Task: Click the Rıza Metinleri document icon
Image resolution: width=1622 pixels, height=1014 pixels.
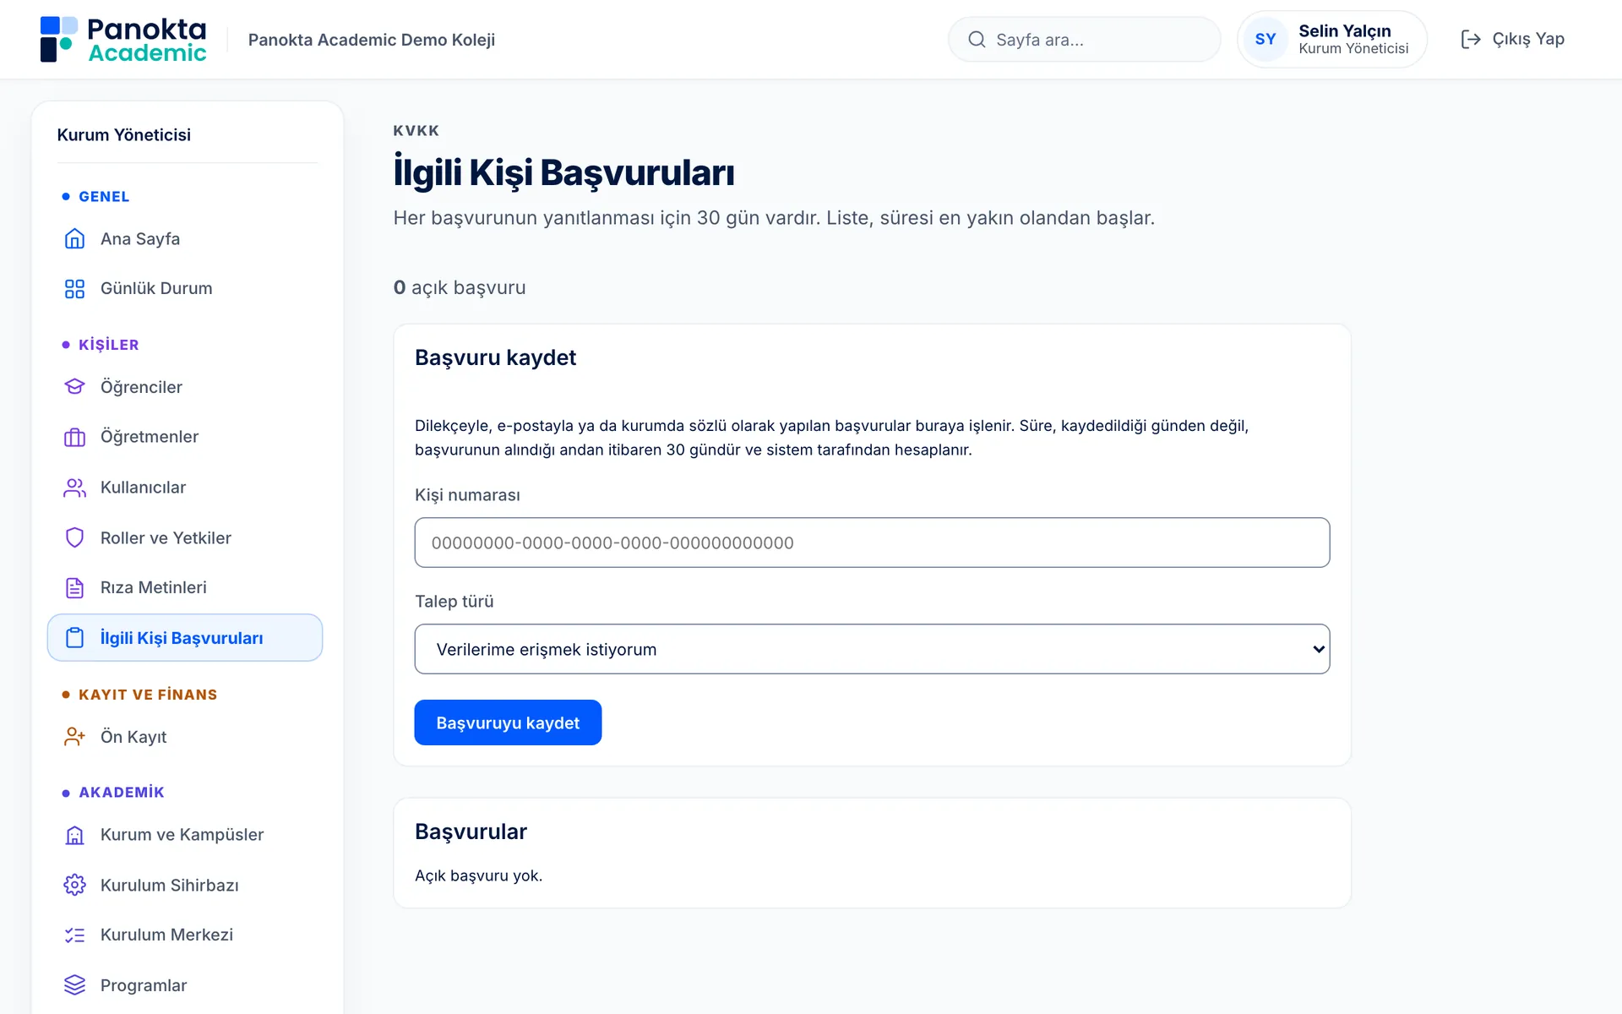Action: 74,588
